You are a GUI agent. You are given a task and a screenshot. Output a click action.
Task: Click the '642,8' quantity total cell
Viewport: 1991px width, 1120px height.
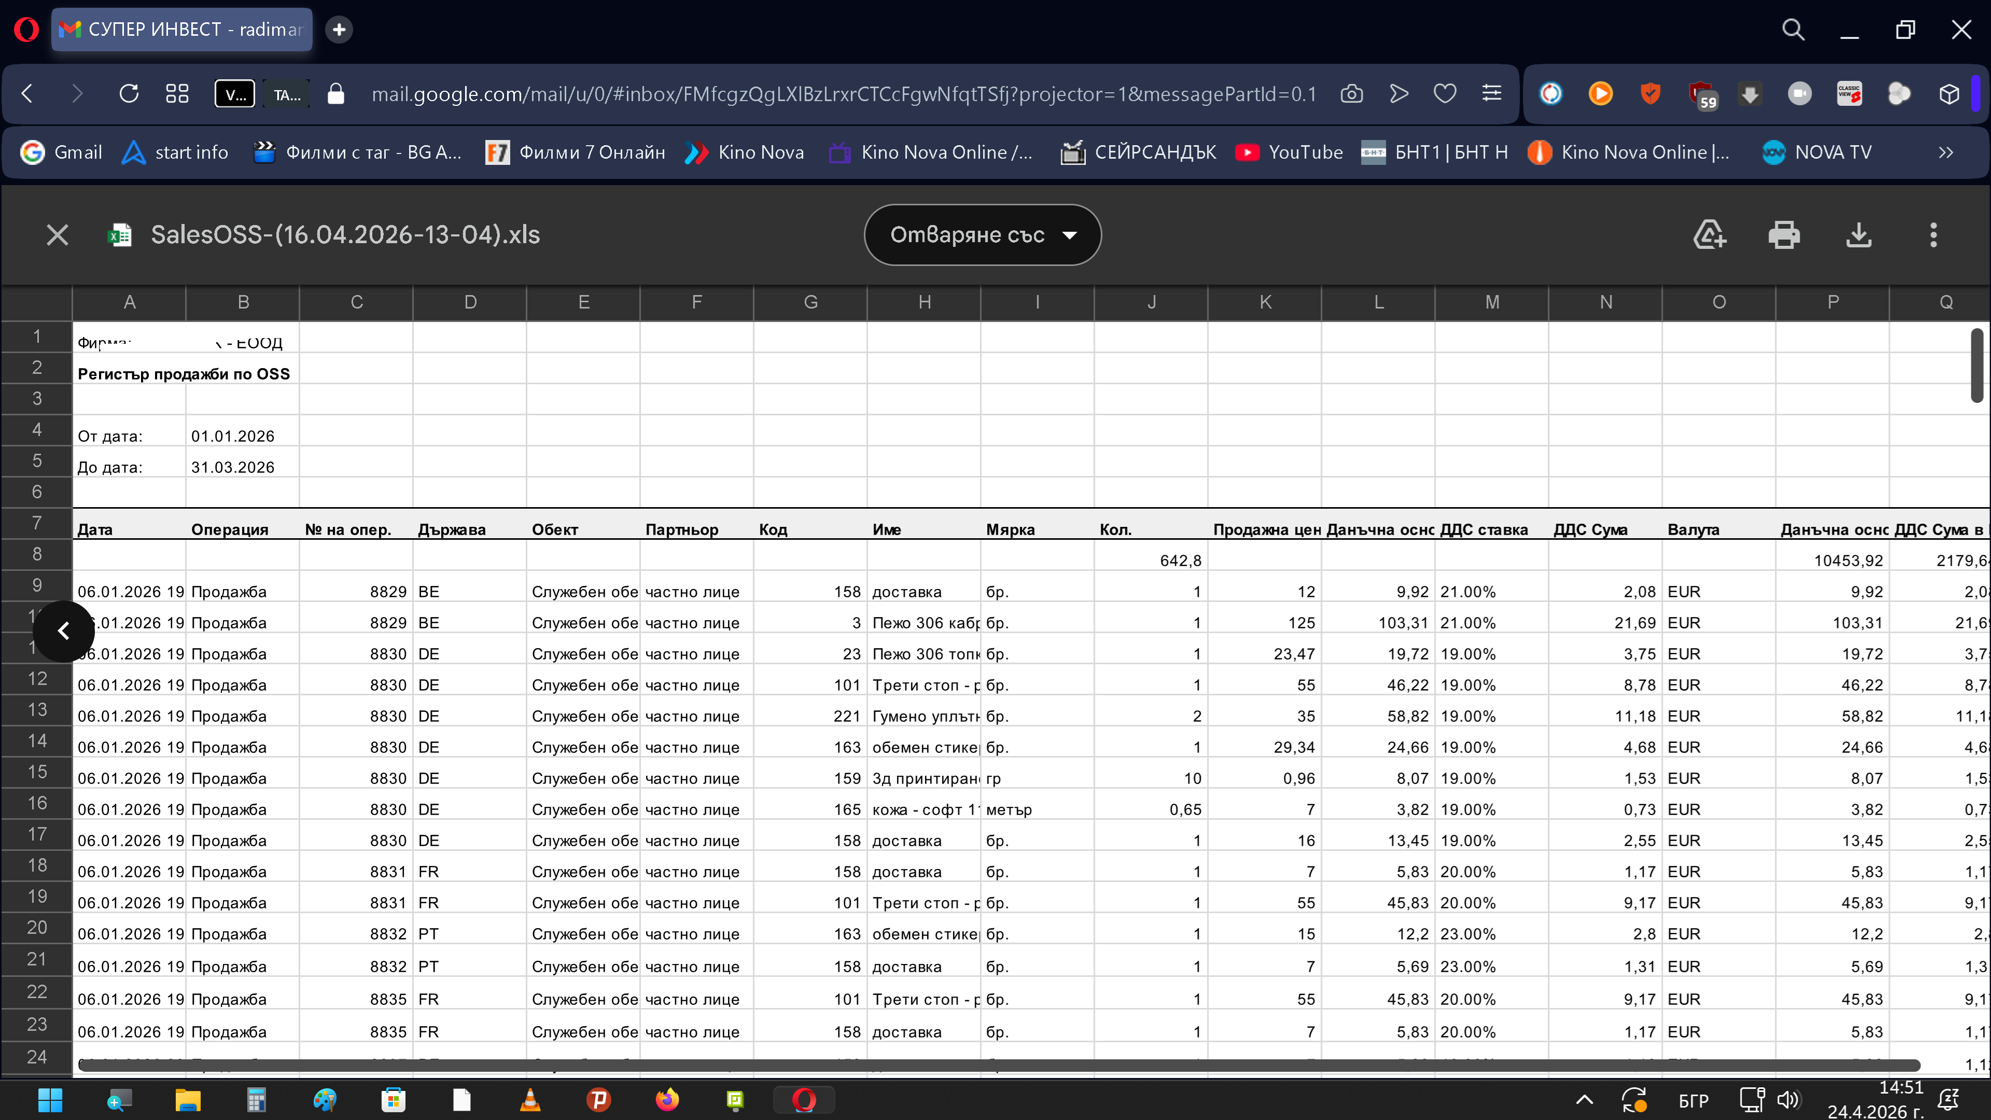pos(1152,555)
